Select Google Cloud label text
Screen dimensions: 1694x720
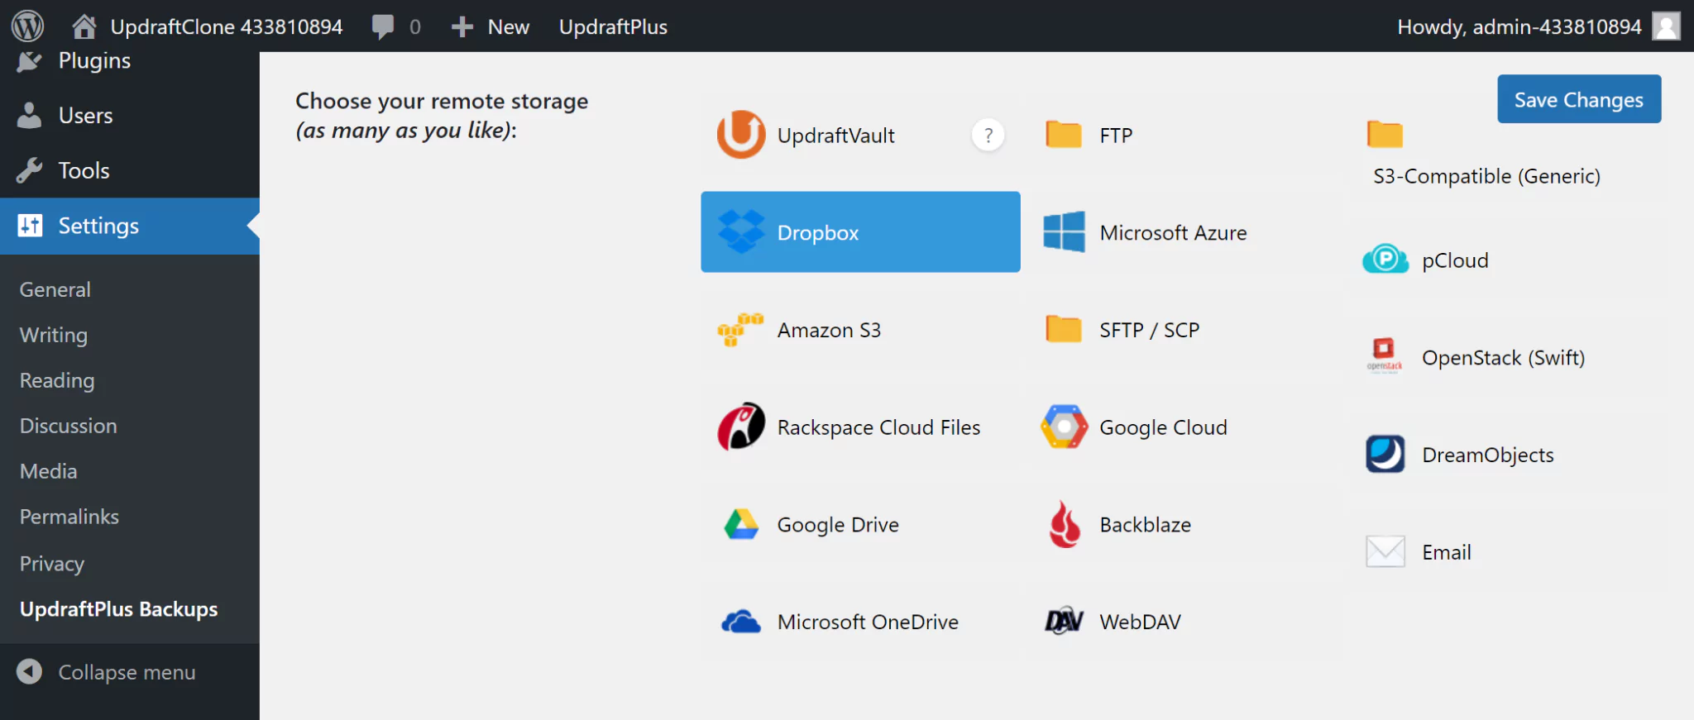[x=1163, y=427]
